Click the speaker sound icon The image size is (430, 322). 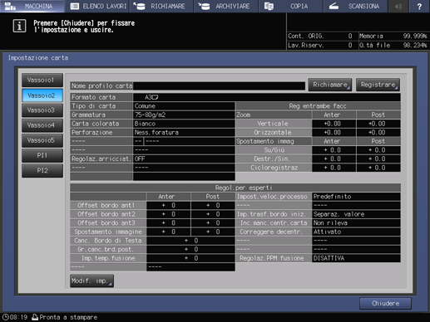(398, 6)
